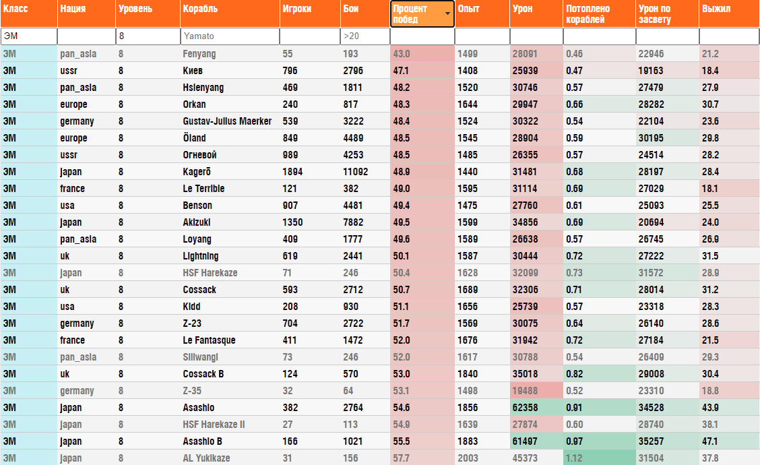This screenshot has height=465, width=760.
Task: Focus the Бои filter field showing >20
Action: pyautogui.click(x=365, y=36)
